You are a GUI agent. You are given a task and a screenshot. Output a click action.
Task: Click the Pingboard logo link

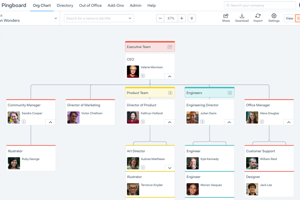pyautogui.click(x=14, y=5)
